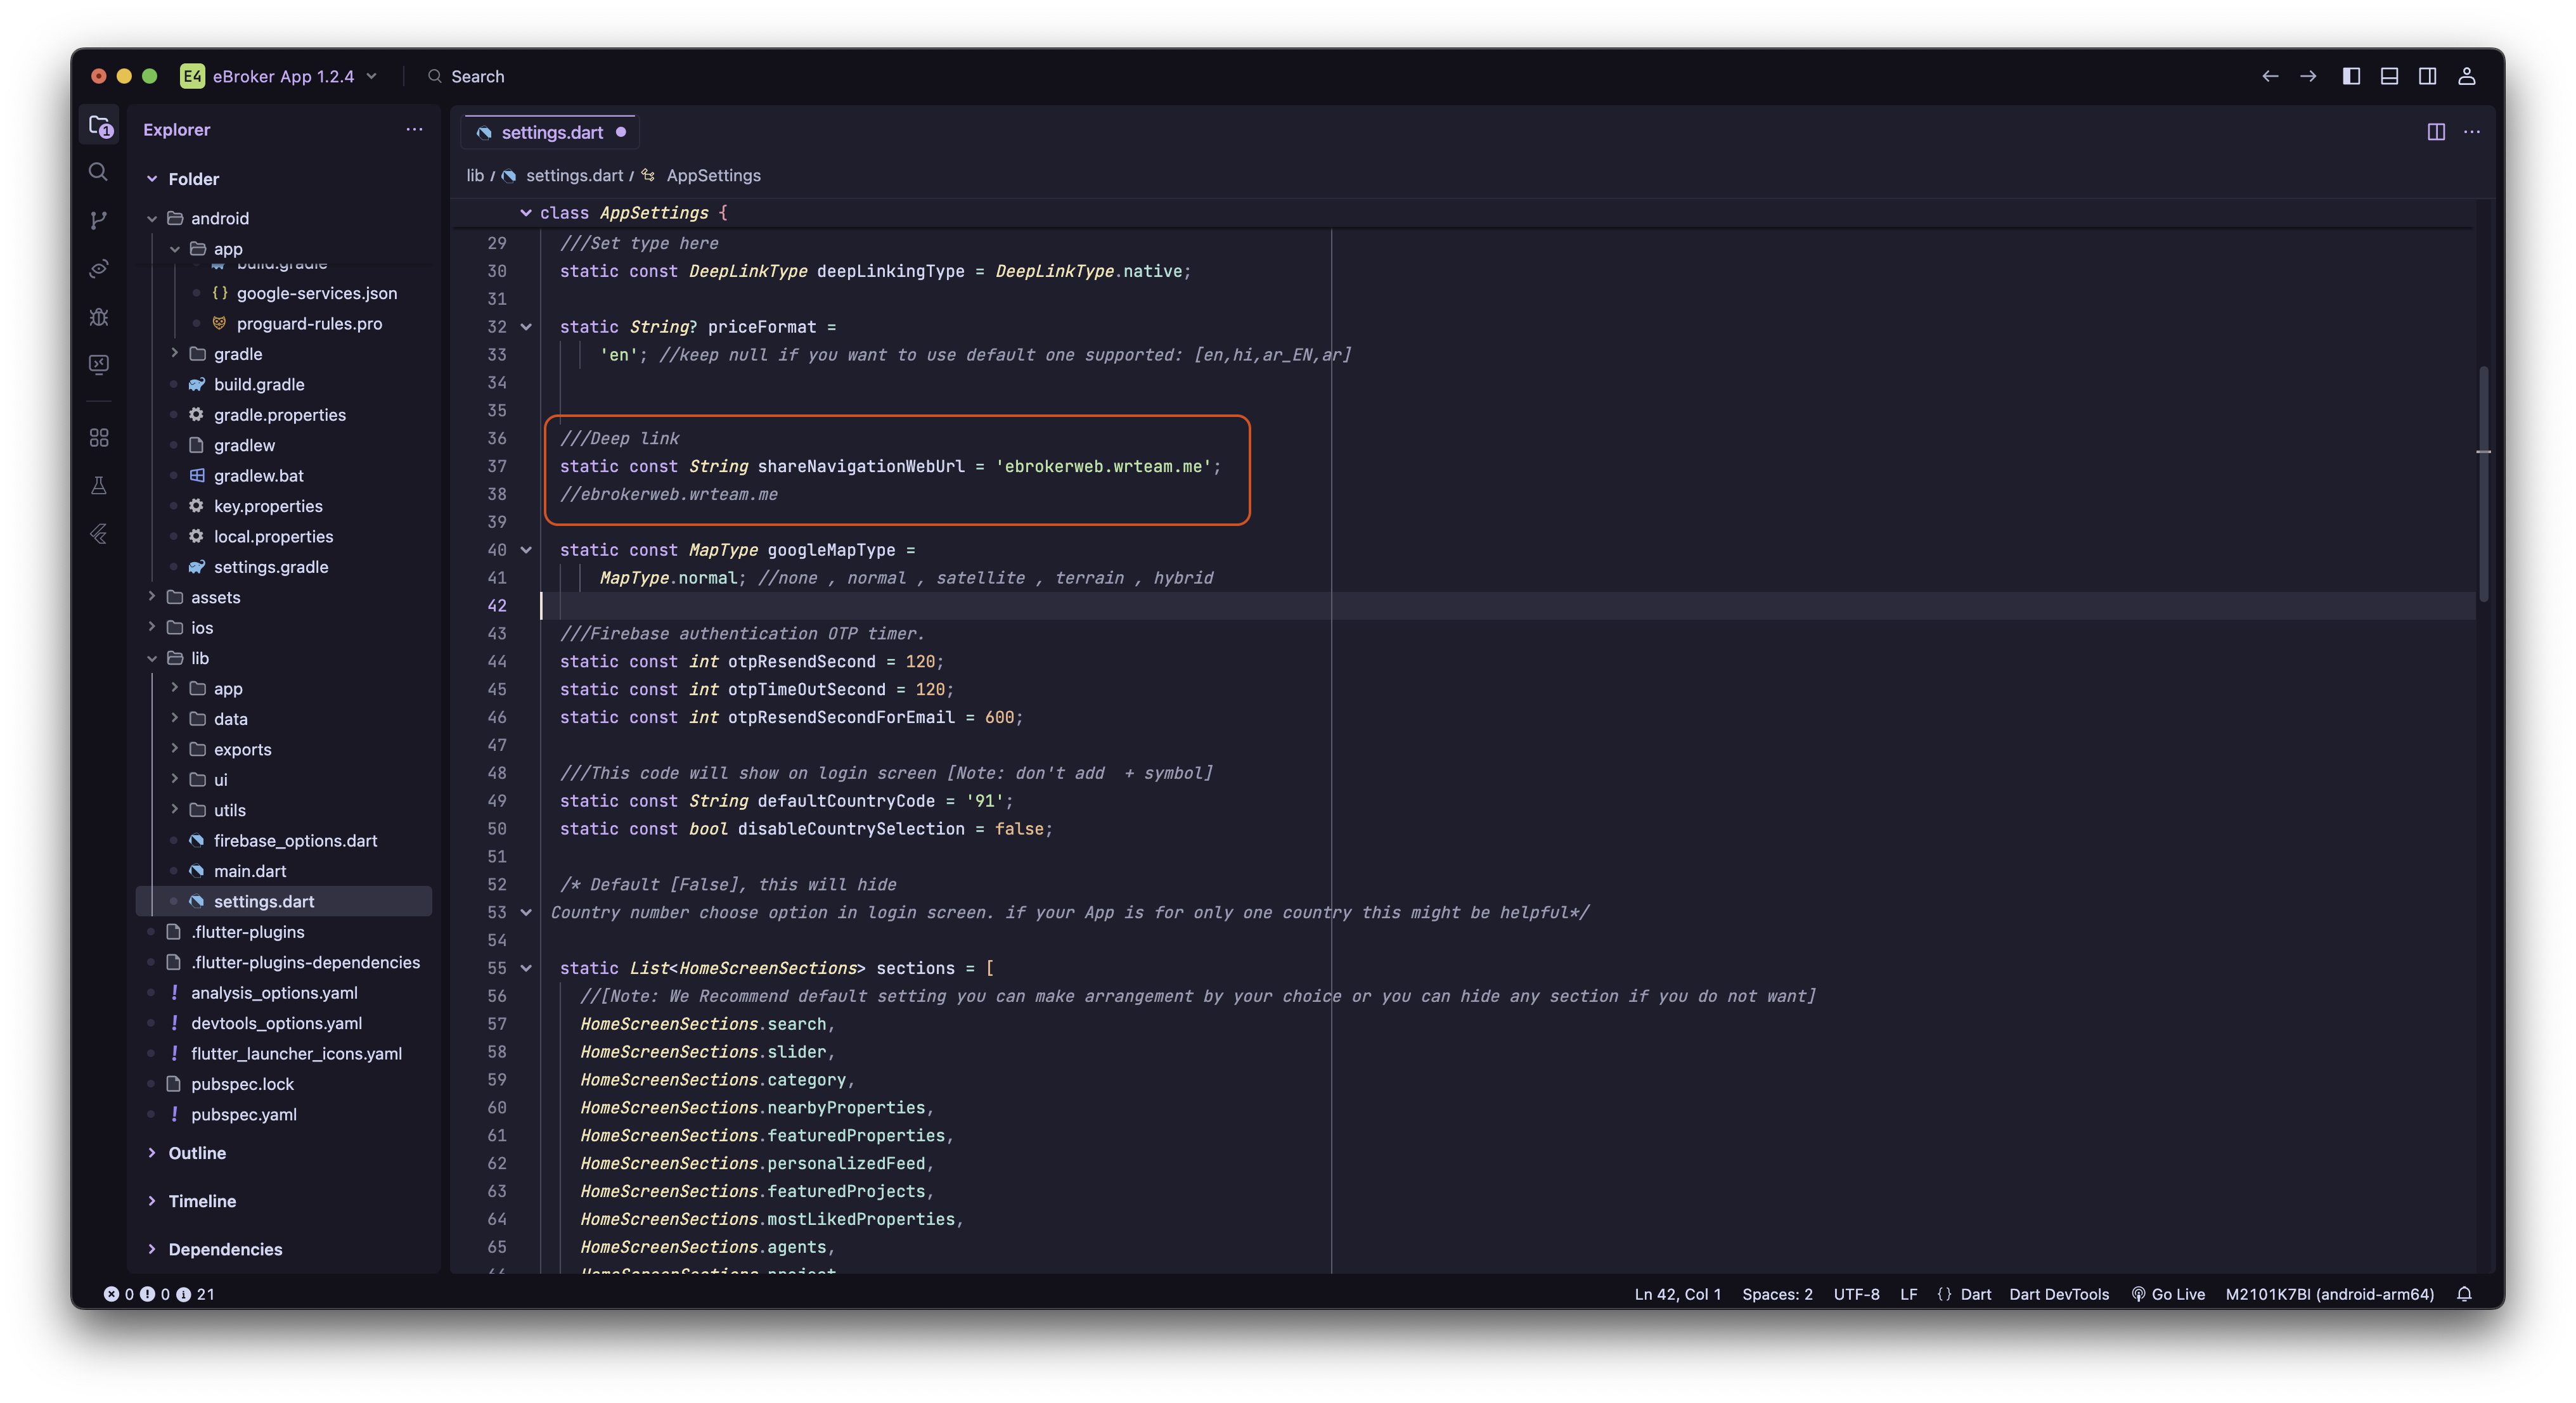Open proguard-rules.pro file
Screen dimensions: 2576x1403
pos(309,323)
